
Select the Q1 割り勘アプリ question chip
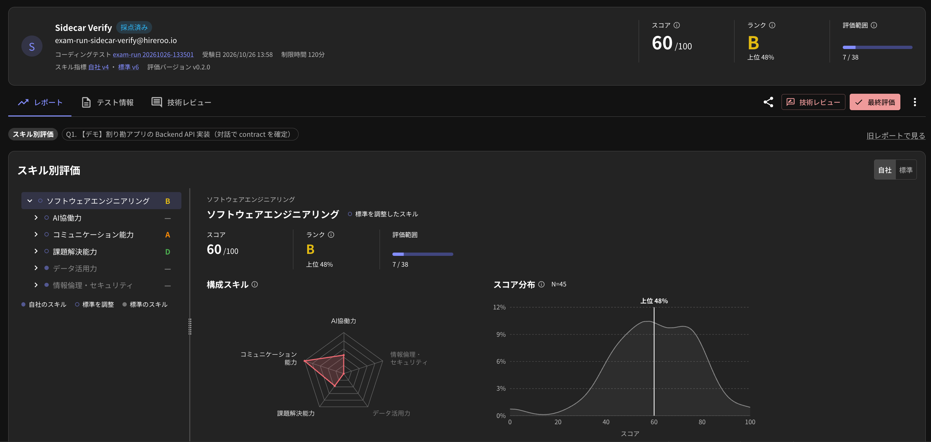(180, 134)
